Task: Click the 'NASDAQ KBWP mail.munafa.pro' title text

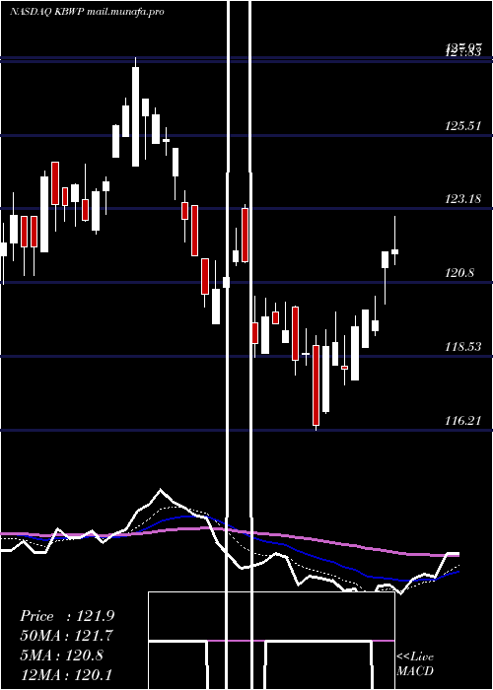Action: click(x=87, y=12)
